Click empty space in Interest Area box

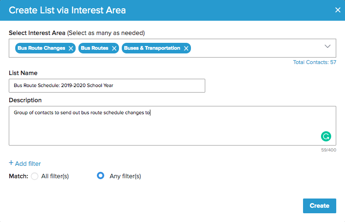click(254, 48)
